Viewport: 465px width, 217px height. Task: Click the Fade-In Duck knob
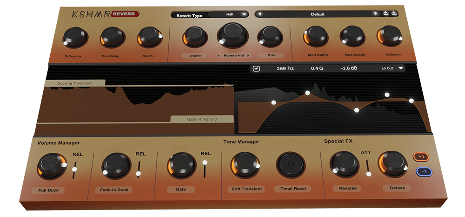[x=116, y=165]
